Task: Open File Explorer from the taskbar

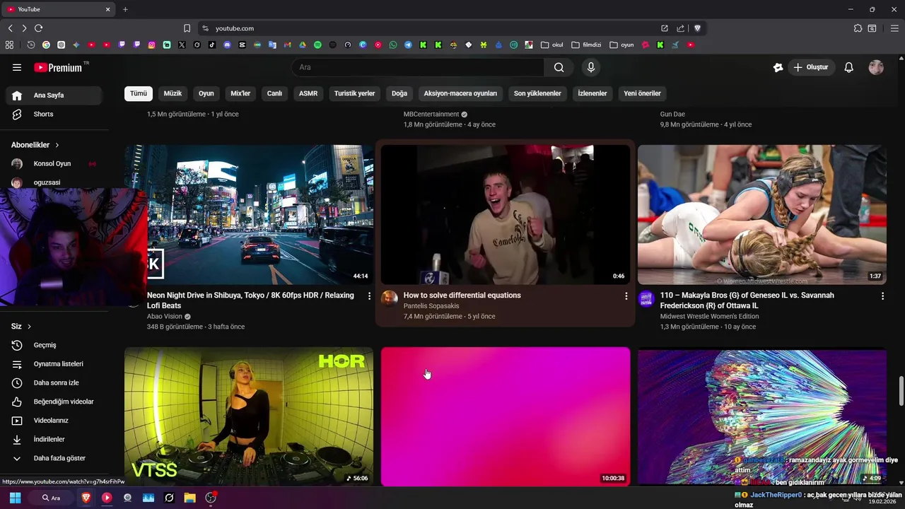Action: pos(189,498)
